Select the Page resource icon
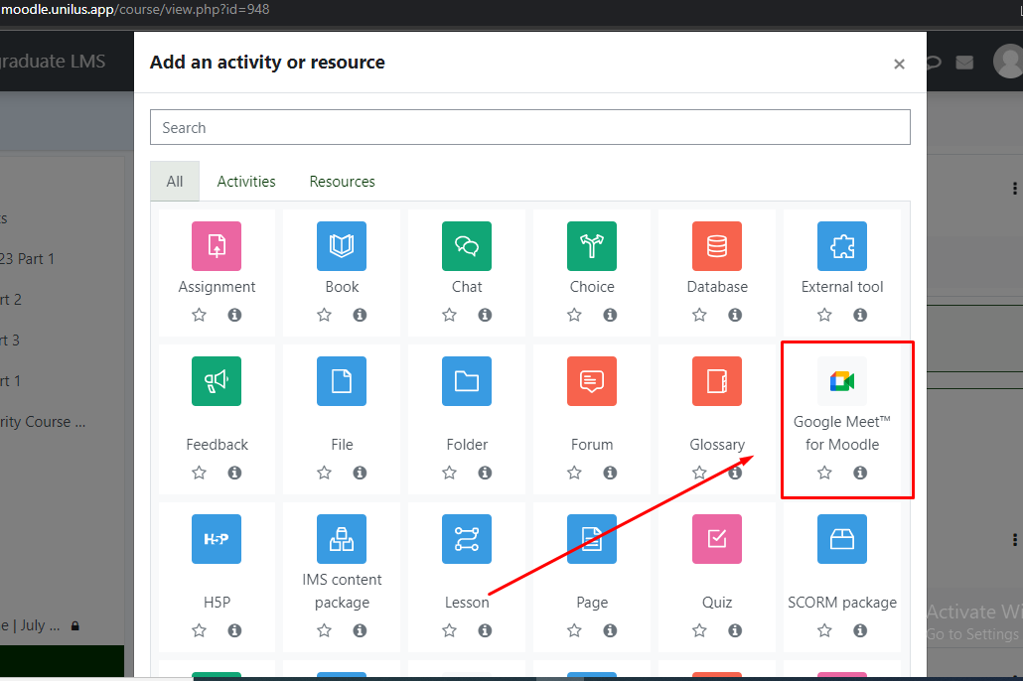This screenshot has width=1023, height=681. coord(592,539)
